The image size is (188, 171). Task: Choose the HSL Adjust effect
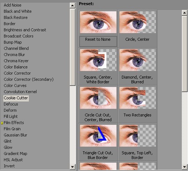coord(13,160)
